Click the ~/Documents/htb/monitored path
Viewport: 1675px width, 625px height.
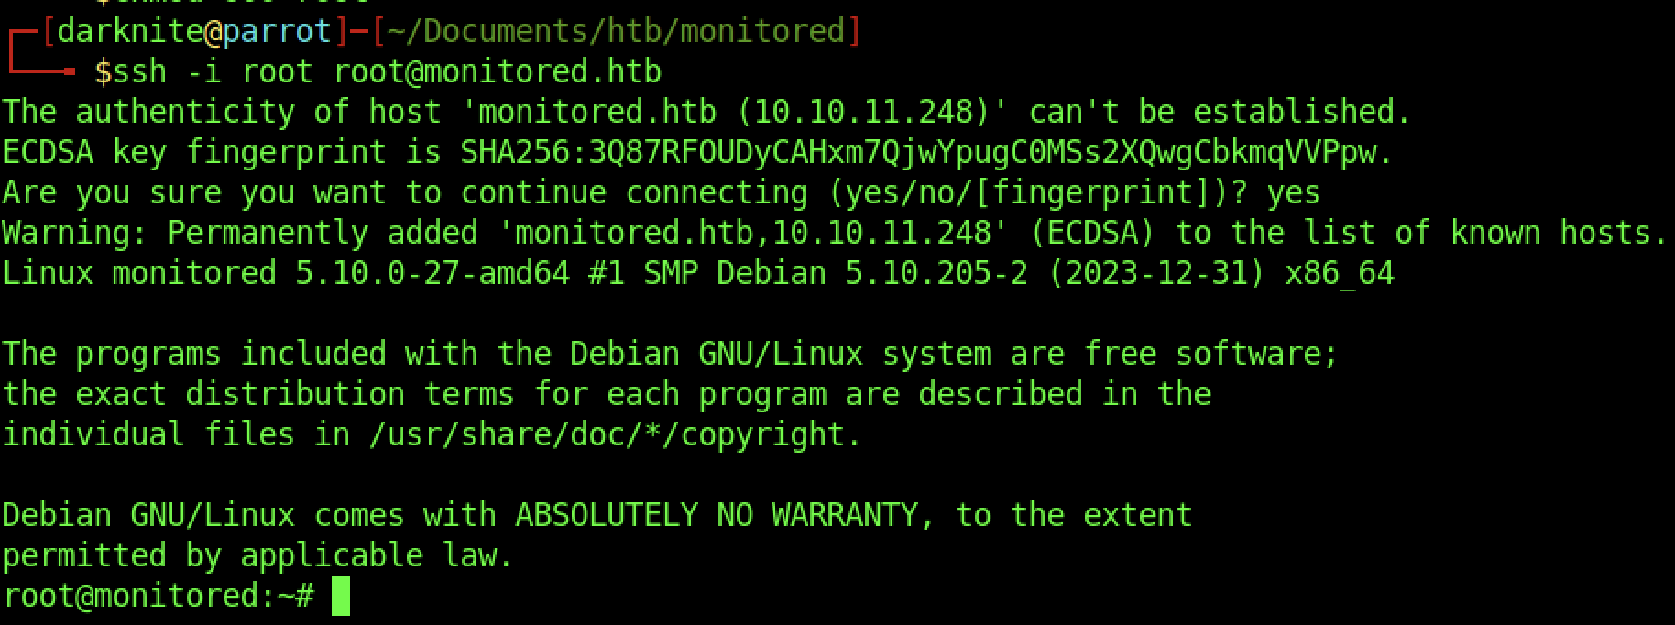[616, 31]
